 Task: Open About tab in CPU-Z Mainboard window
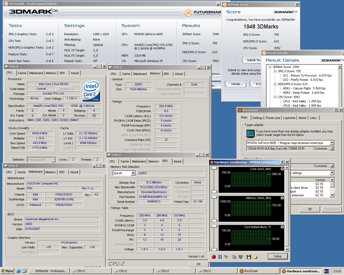coord(74,172)
